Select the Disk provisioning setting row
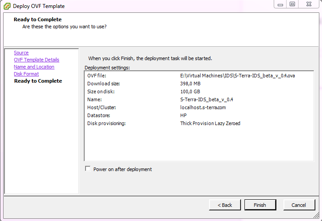Screen dimensions: 322x221 (x=199, y=123)
